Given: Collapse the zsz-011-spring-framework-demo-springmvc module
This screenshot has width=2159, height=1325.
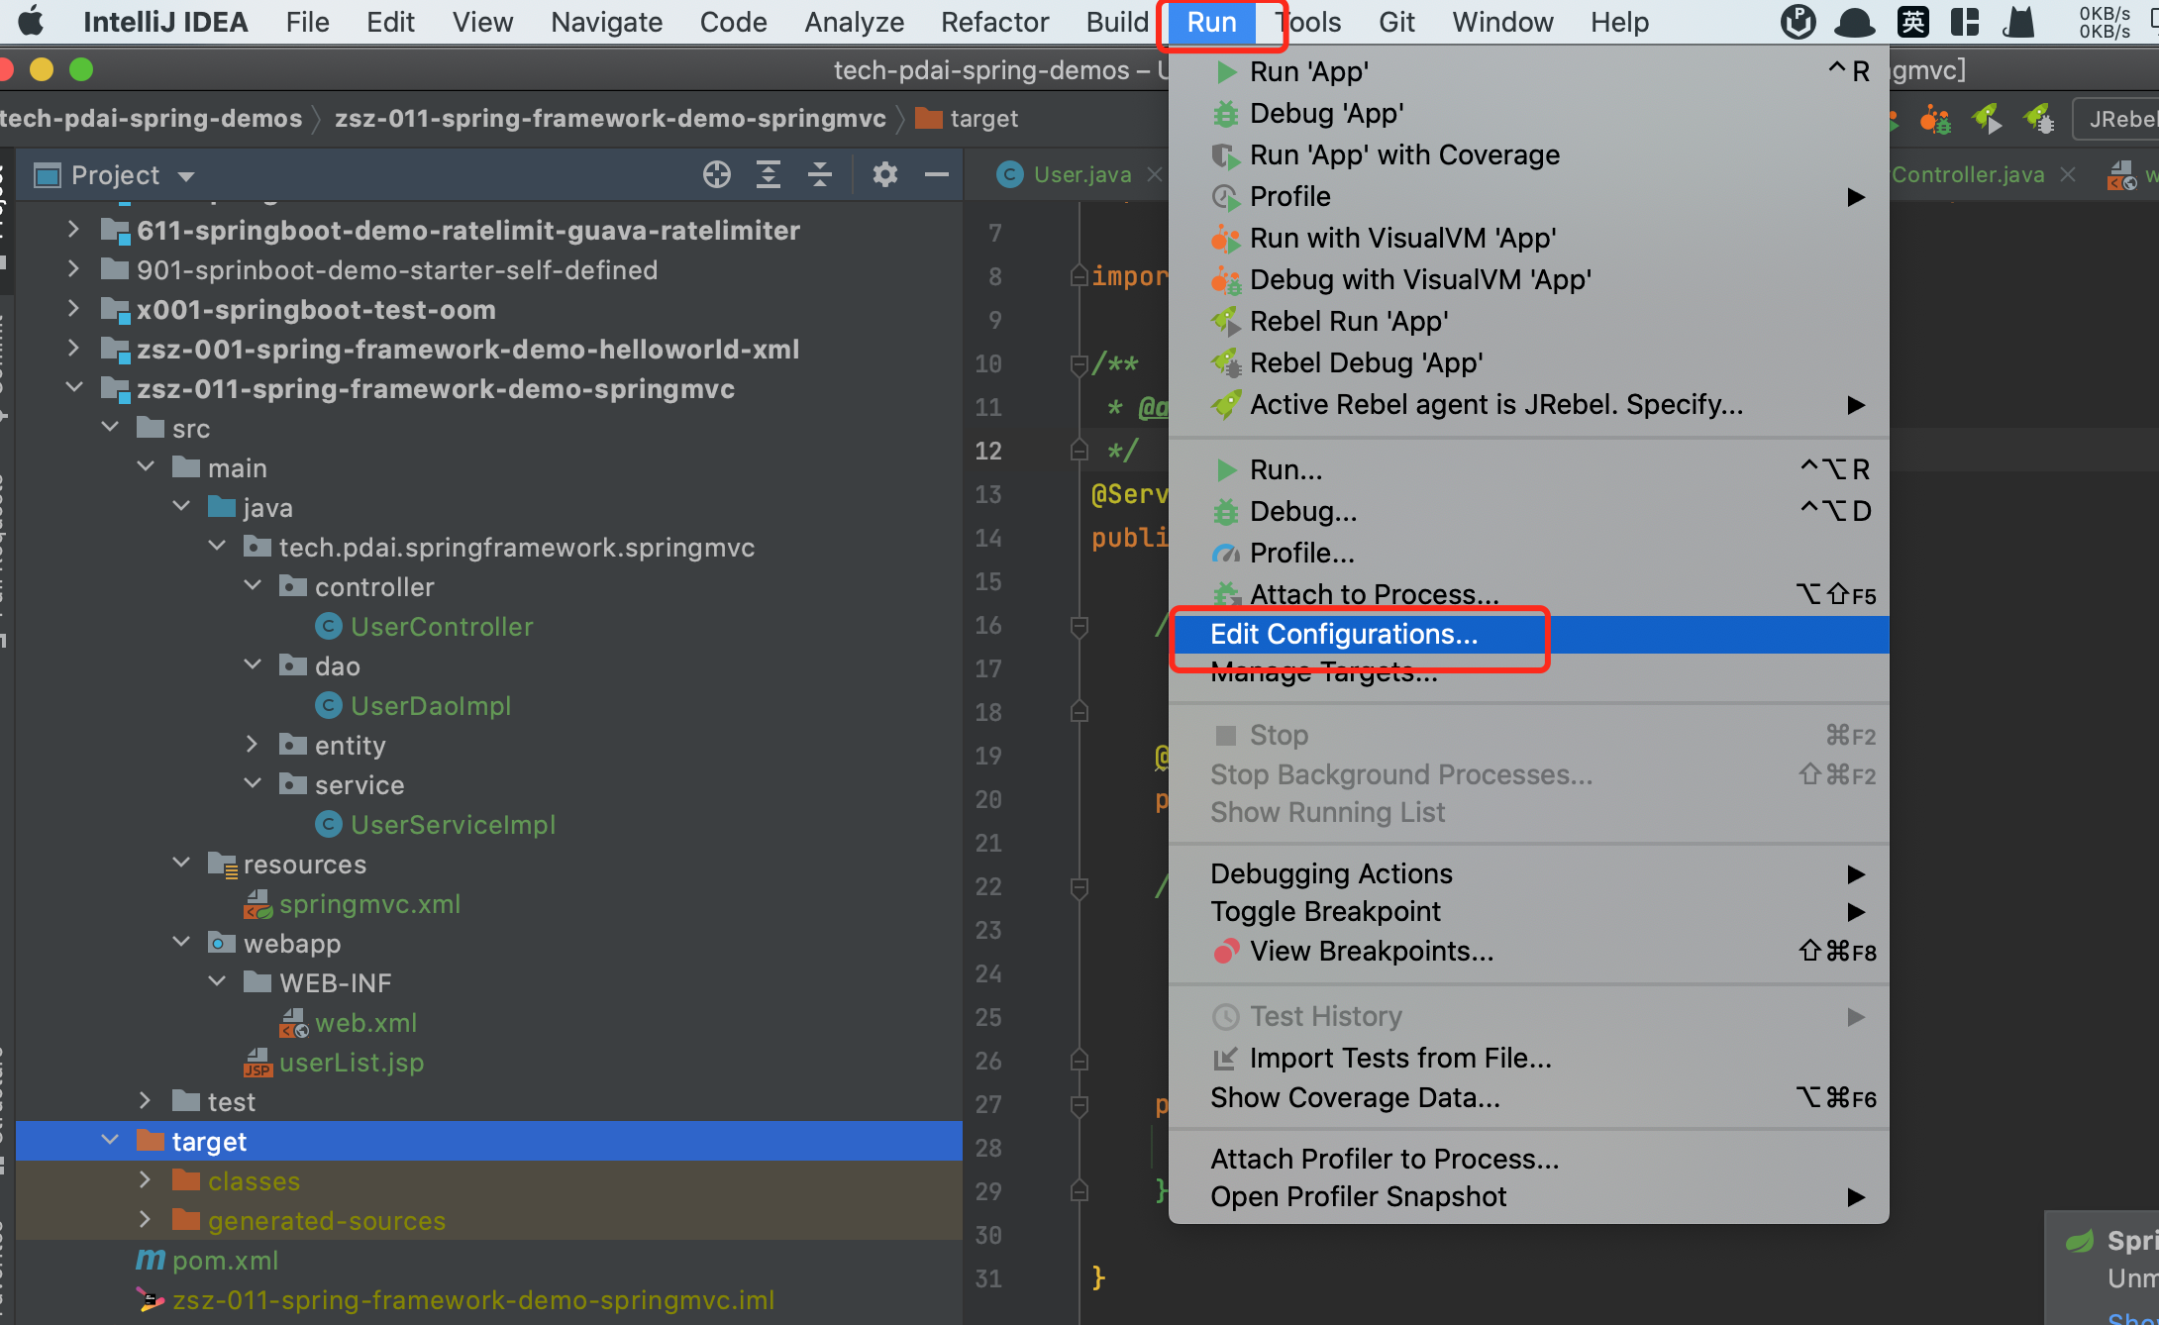Looking at the screenshot, I should [x=74, y=389].
